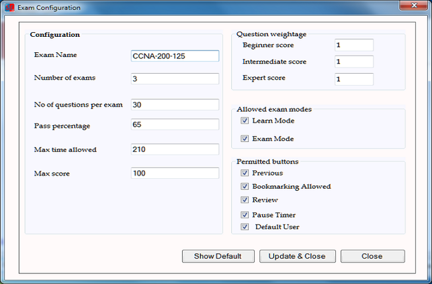Click the Intermediate score label
This screenshot has width=432, height=284.
pos(274,62)
